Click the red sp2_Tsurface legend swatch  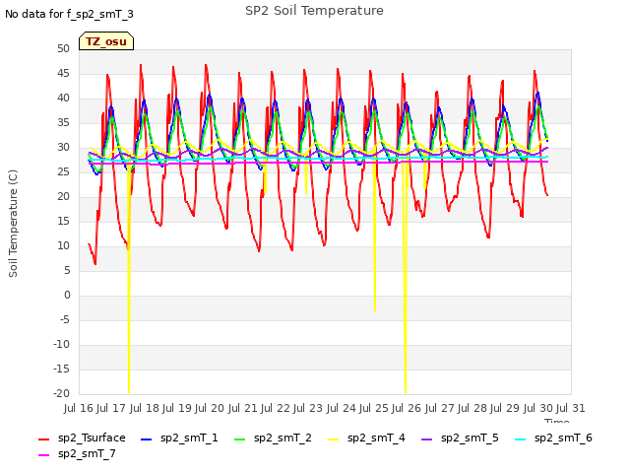coord(43,439)
